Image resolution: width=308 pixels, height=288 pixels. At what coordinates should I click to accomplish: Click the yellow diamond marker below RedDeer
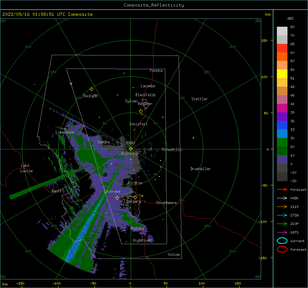click(141, 111)
